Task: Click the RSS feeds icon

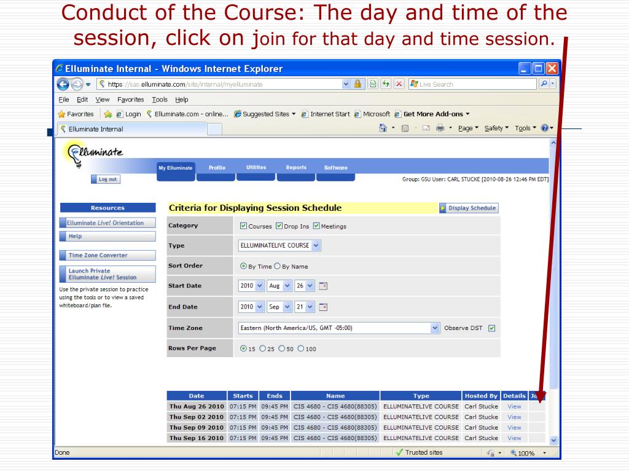Action: (405, 128)
